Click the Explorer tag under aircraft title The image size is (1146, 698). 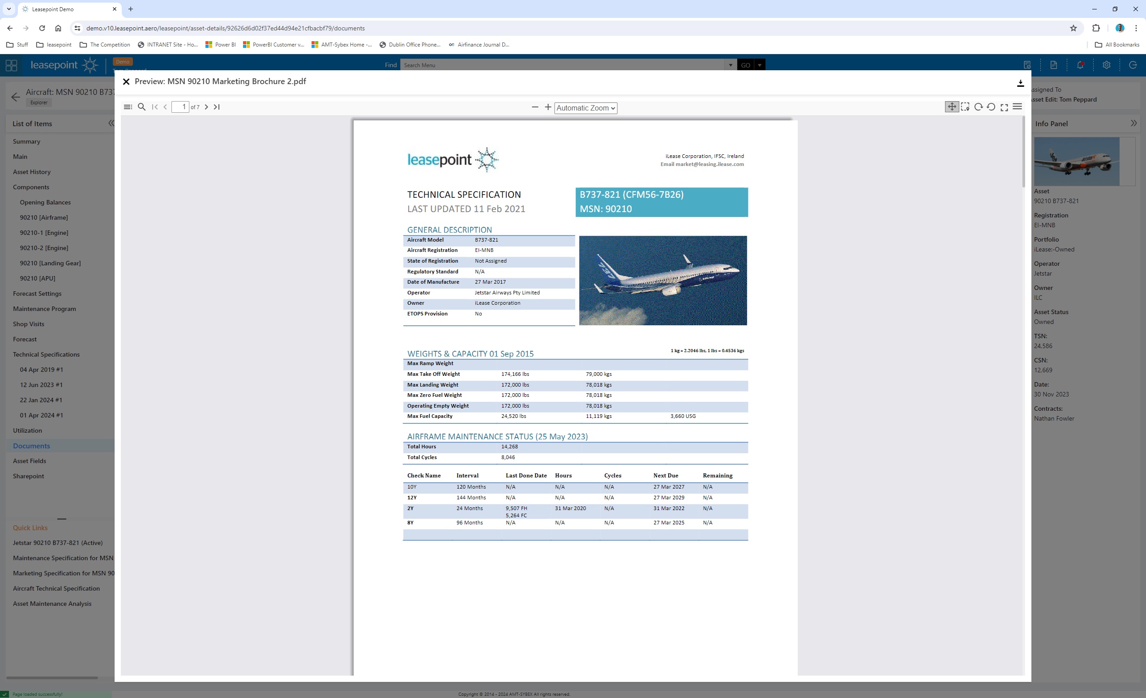[x=38, y=103]
